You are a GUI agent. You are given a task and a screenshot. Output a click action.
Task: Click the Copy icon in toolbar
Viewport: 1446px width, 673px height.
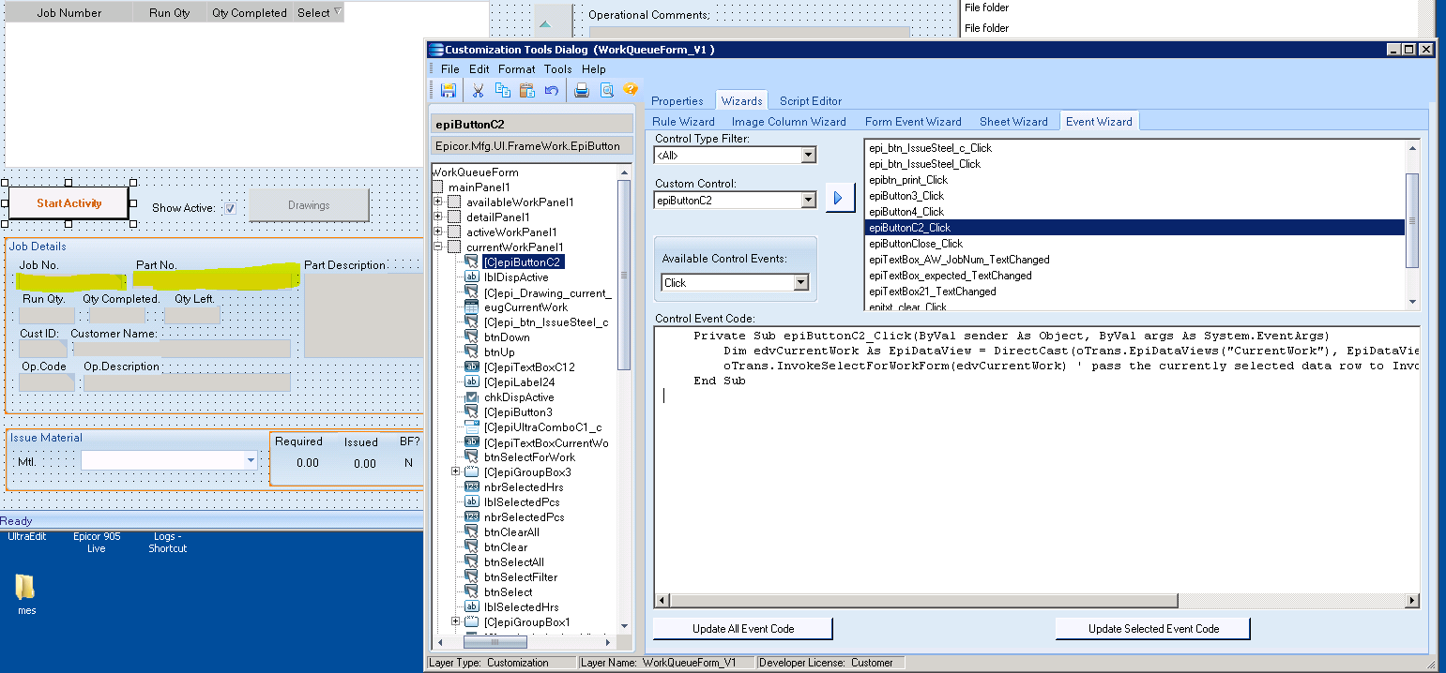502,90
